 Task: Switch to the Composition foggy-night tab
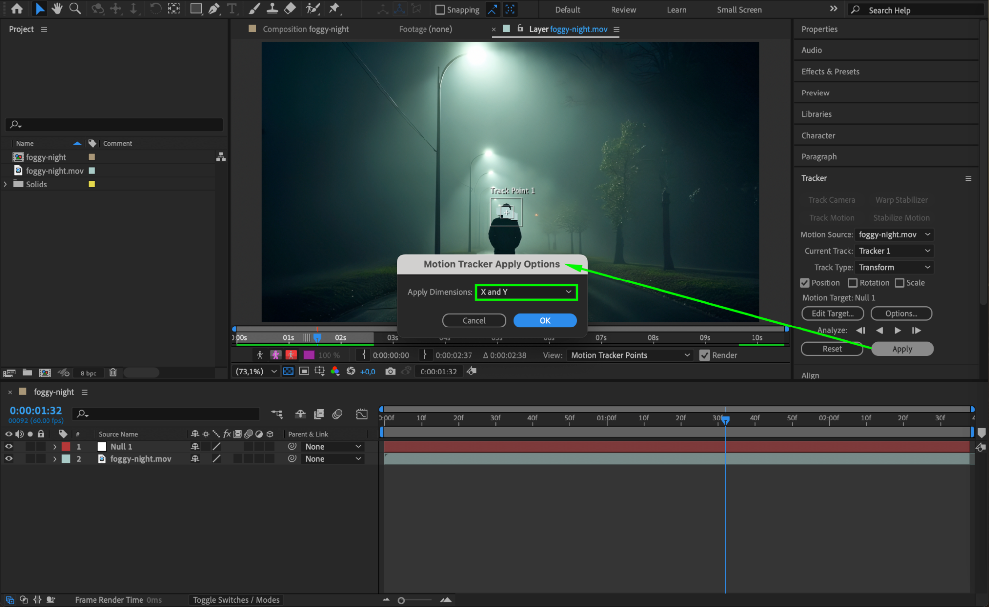(x=305, y=29)
